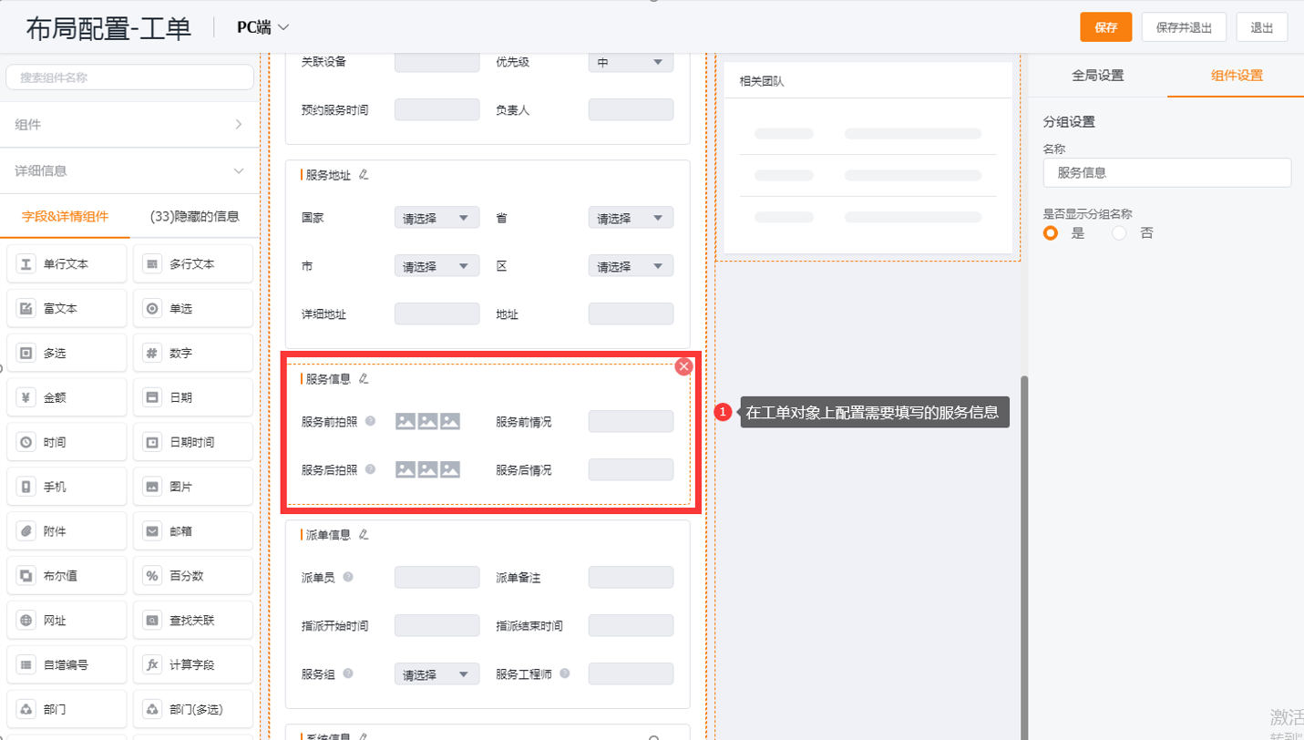Viewport: 1304px width, 740px height.
Task: Choose the 多选 component
Action: pyautogui.click(x=67, y=354)
